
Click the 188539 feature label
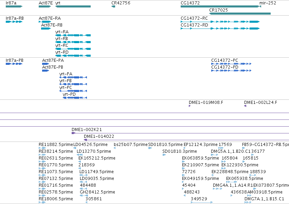[x=258, y=172]
